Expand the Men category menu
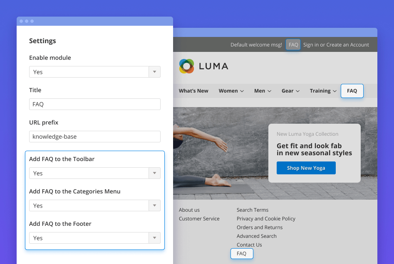Image resolution: width=394 pixels, height=264 pixels. point(263,91)
